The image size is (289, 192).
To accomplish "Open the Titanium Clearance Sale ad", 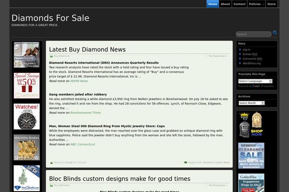I will [251, 156].
